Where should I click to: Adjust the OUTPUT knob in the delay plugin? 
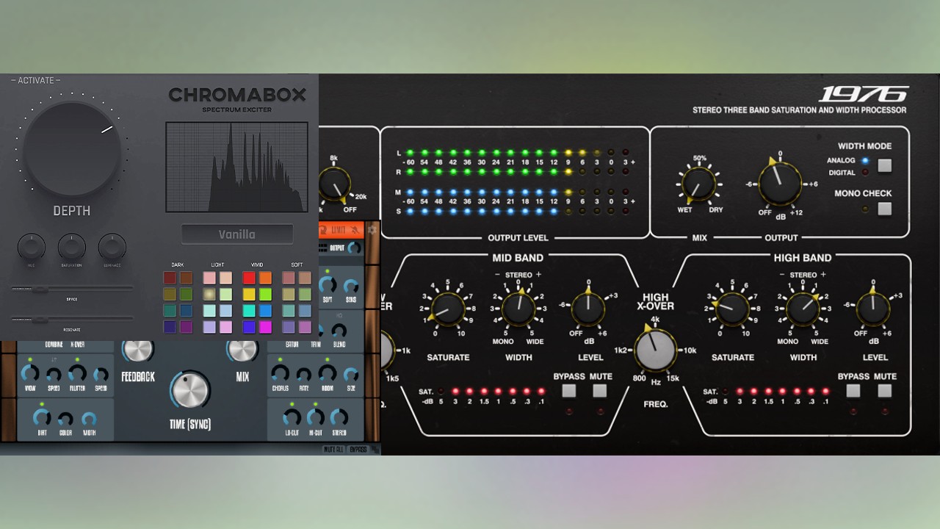(354, 248)
